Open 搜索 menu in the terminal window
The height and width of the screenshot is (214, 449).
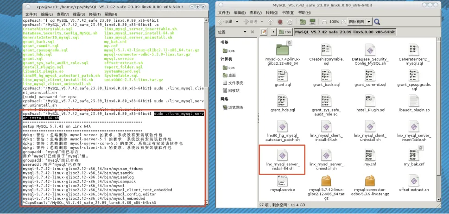79,14
